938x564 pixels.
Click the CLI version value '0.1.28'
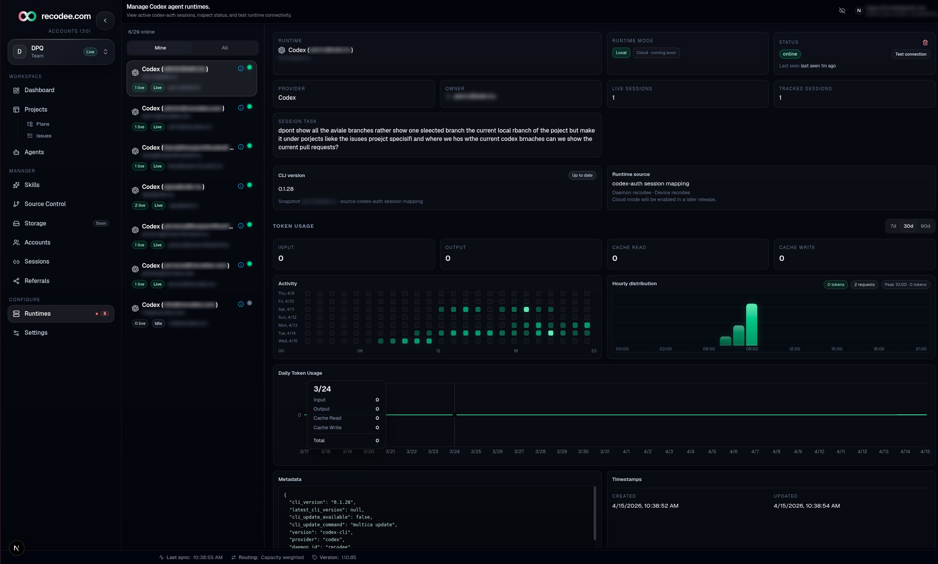point(286,189)
